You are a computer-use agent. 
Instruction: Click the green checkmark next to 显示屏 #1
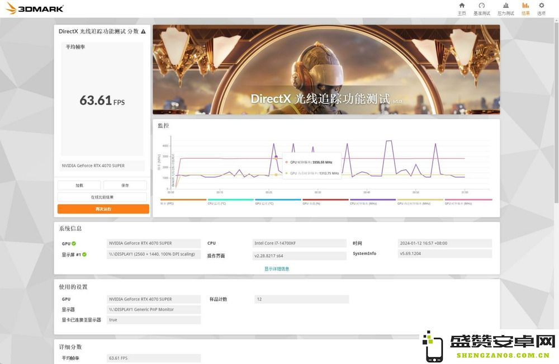84,254
